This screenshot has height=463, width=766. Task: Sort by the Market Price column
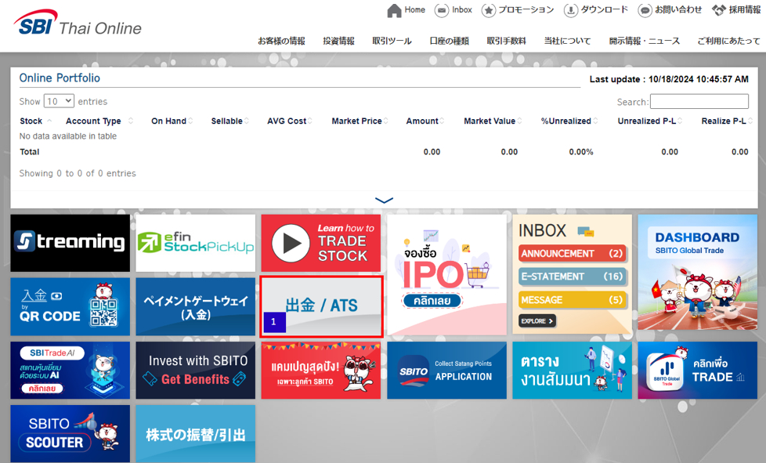pyautogui.click(x=360, y=121)
